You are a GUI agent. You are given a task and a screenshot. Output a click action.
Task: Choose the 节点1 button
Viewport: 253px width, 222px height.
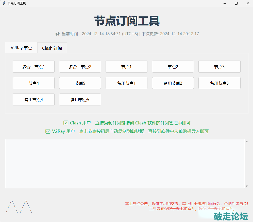tap(126, 67)
